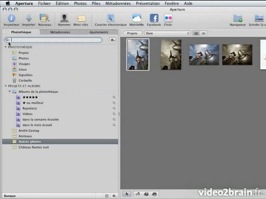The image size is (266, 199).
Task: Click the Projets back button
Action: [132, 33]
